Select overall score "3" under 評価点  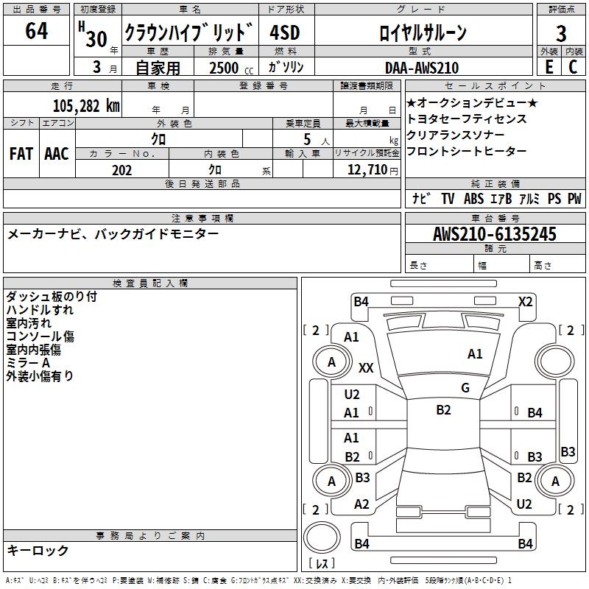tap(561, 33)
